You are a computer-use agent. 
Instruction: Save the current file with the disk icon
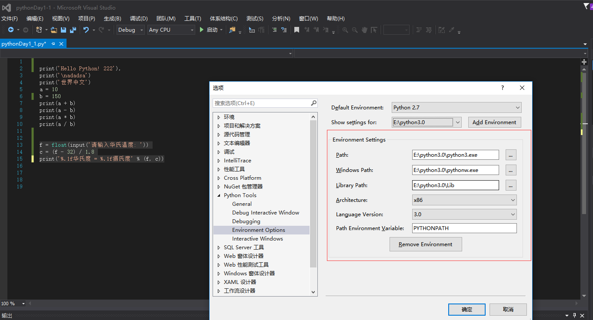tap(63, 30)
